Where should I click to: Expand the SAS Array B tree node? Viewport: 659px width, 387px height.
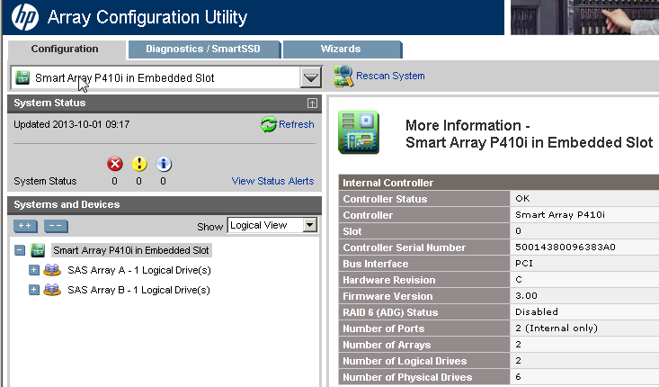click(34, 290)
